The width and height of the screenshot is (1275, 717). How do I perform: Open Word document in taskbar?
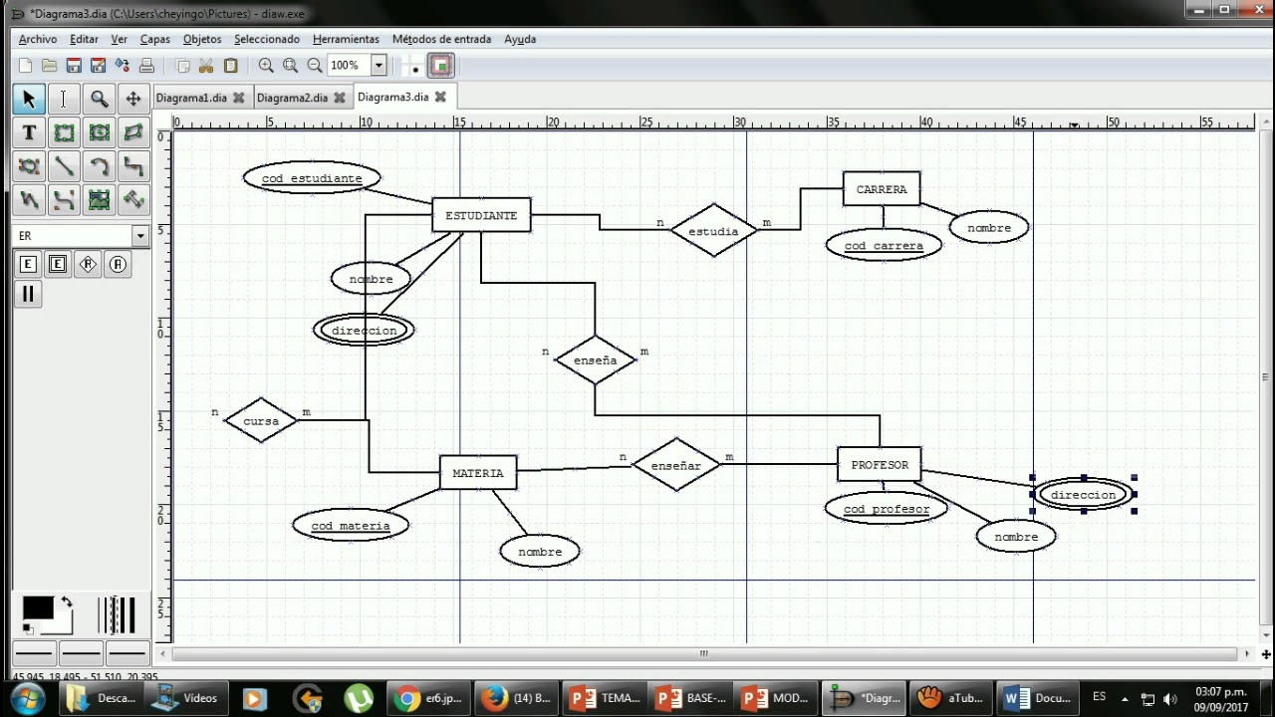pos(1038,698)
